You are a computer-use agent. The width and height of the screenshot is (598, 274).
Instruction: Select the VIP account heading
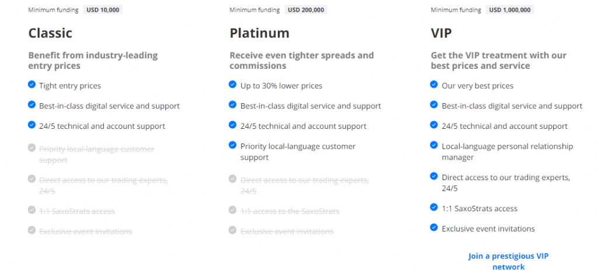click(x=441, y=33)
